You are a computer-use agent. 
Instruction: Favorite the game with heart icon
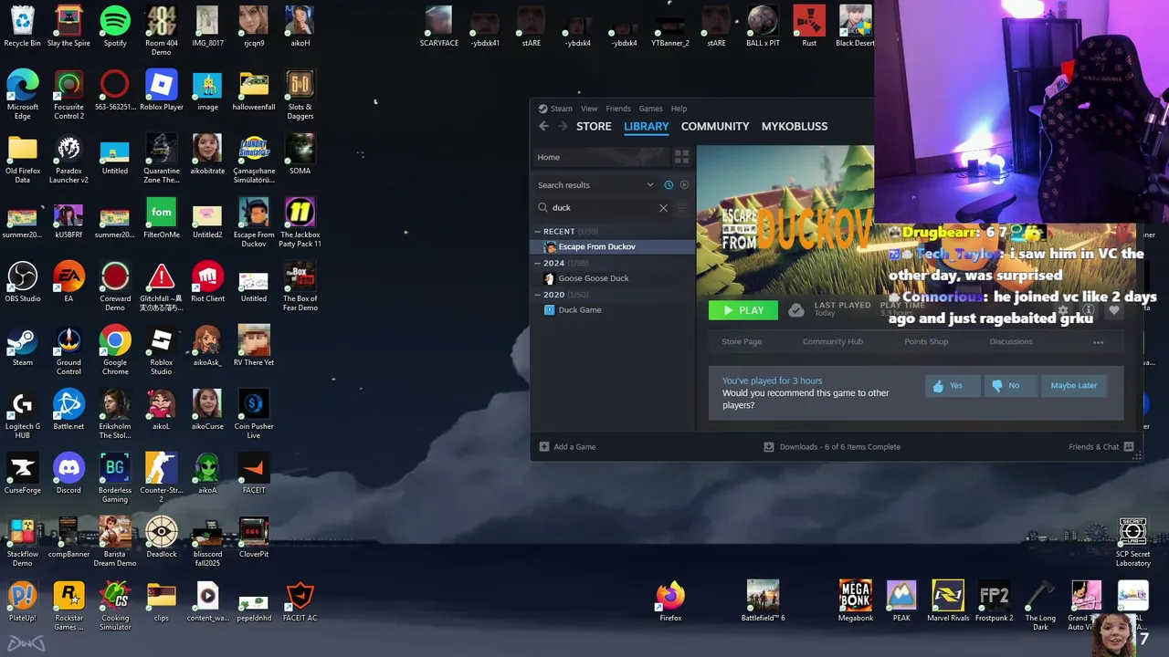[x=1113, y=310]
